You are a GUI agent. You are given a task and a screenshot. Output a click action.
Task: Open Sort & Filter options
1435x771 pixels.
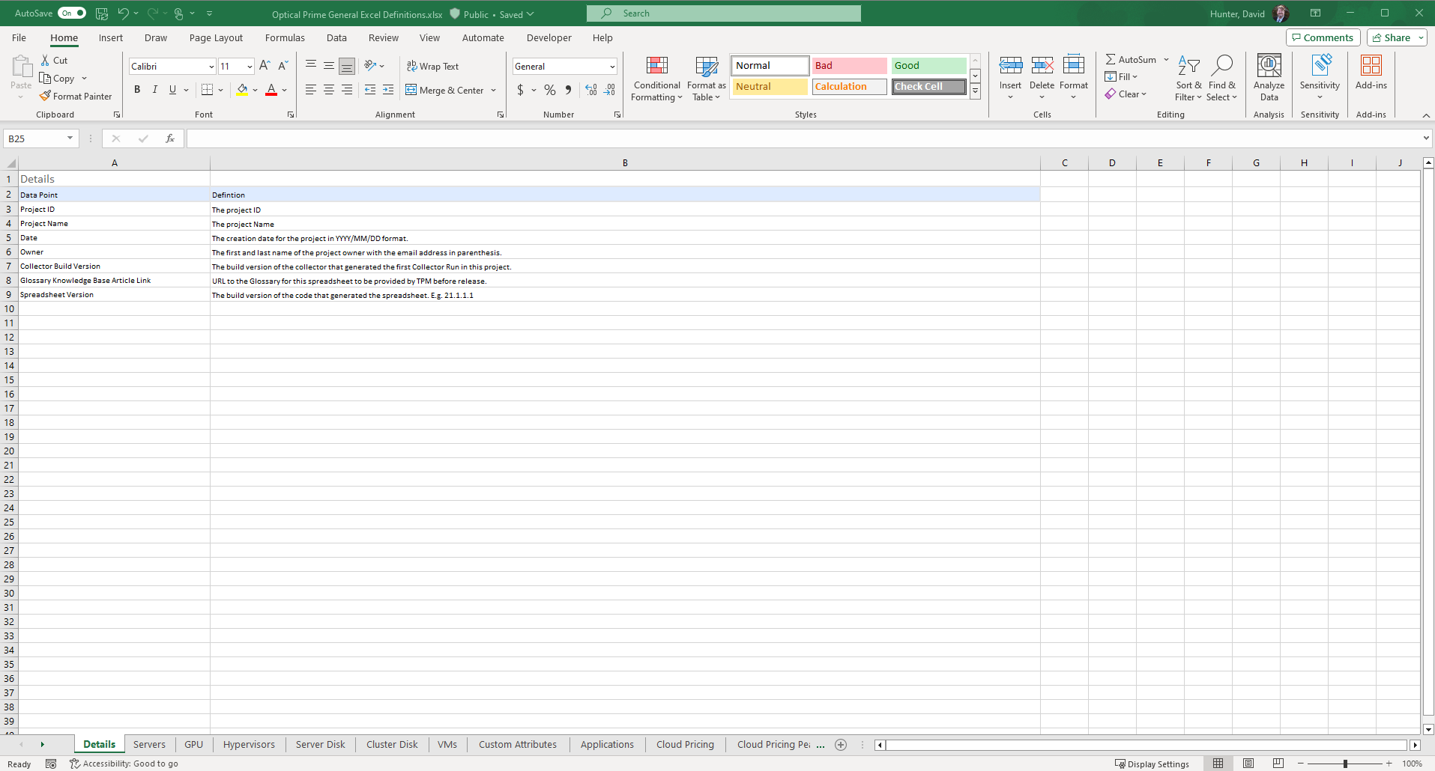pyautogui.click(x=1189, y=77)
